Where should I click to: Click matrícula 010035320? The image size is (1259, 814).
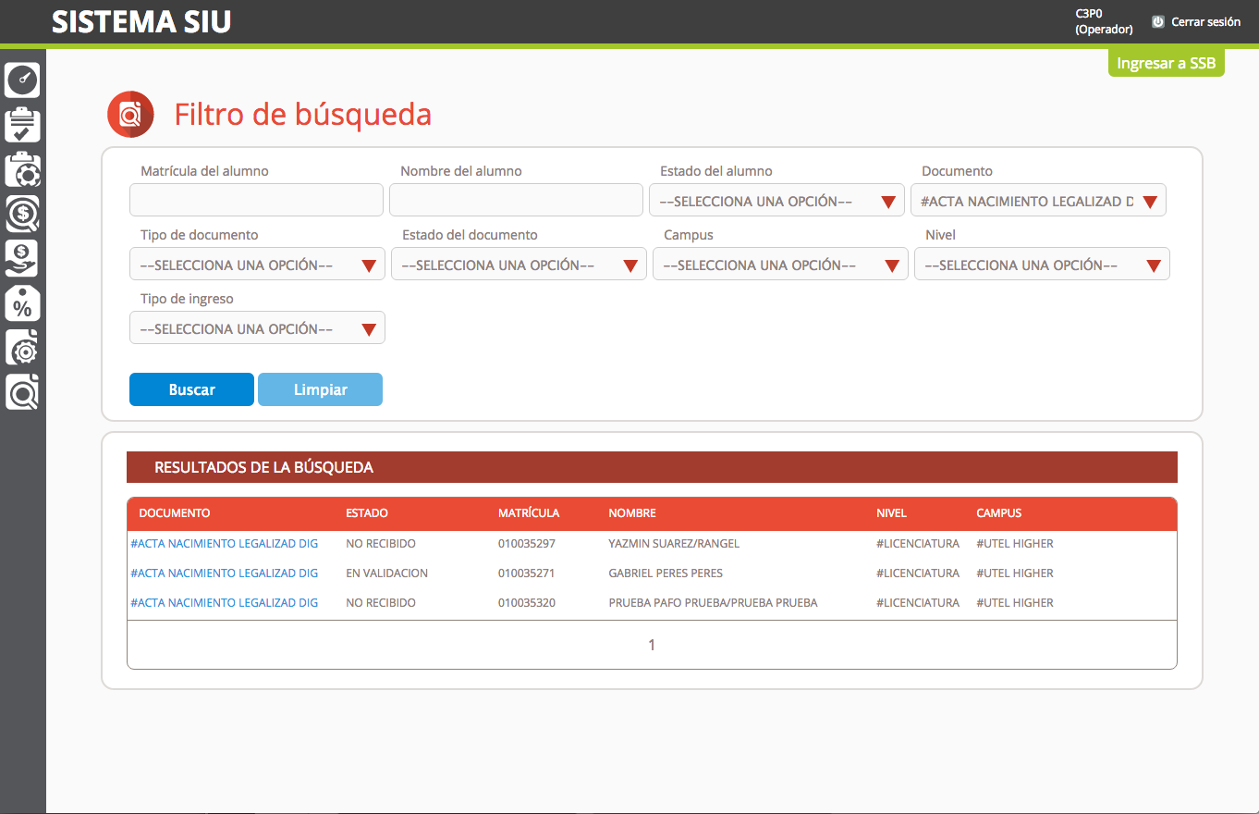pos(527,602)
